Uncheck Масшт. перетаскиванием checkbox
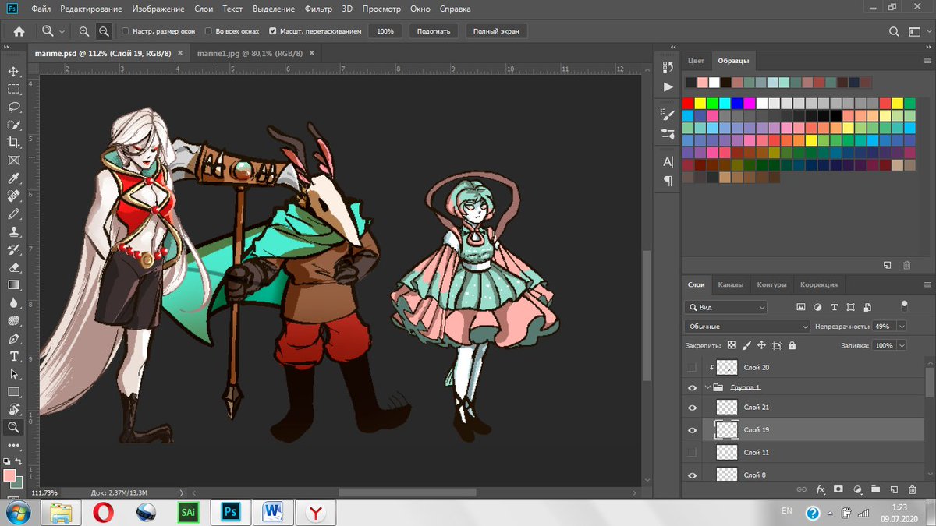 [272, 31]
